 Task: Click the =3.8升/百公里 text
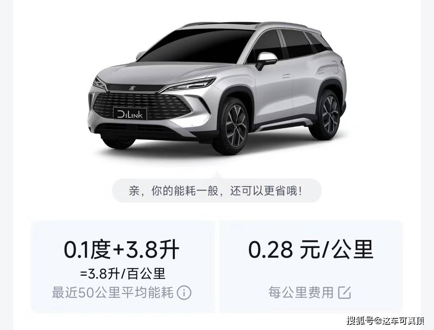tap(123, 274)
